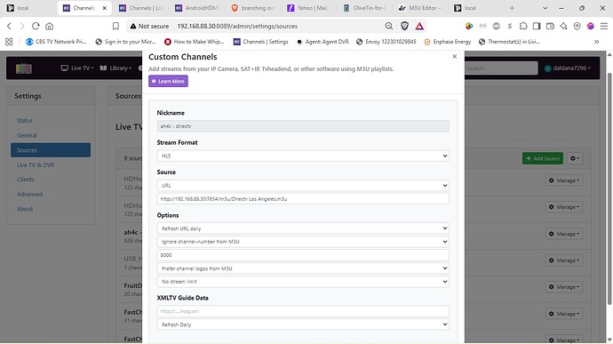The width and height of the screenshot is (613, 344).
Task: Open the tab search dropdown arrow
Action: (x=545, y=8)
